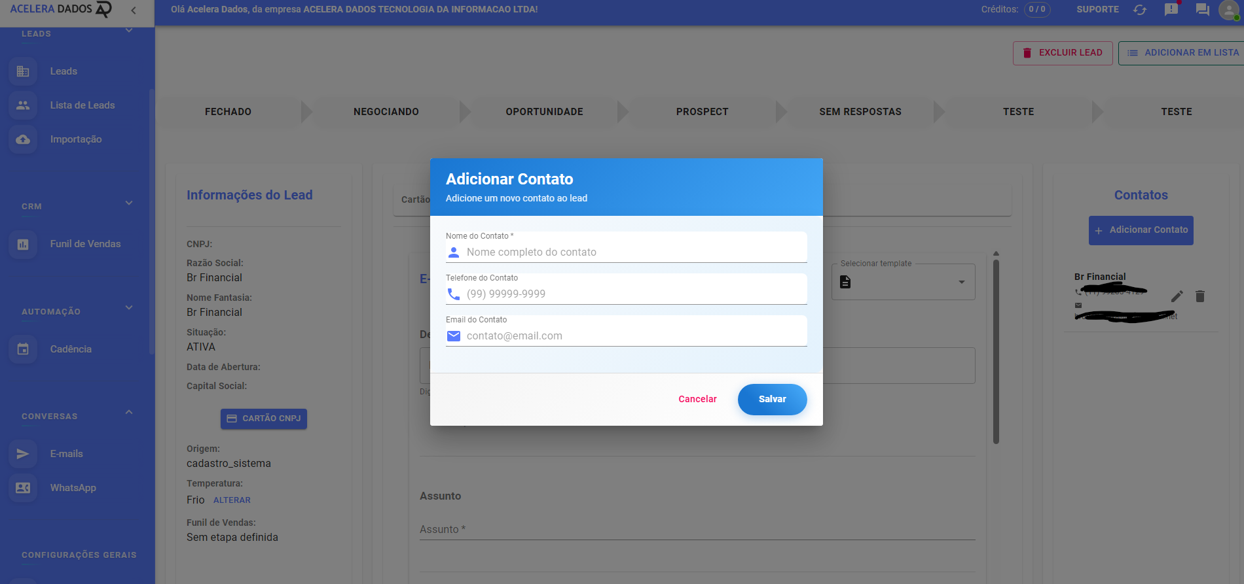Screen dimensions: 1244x584
Task: Collapse the LEADS sidebar section
Action: (129, 30)
